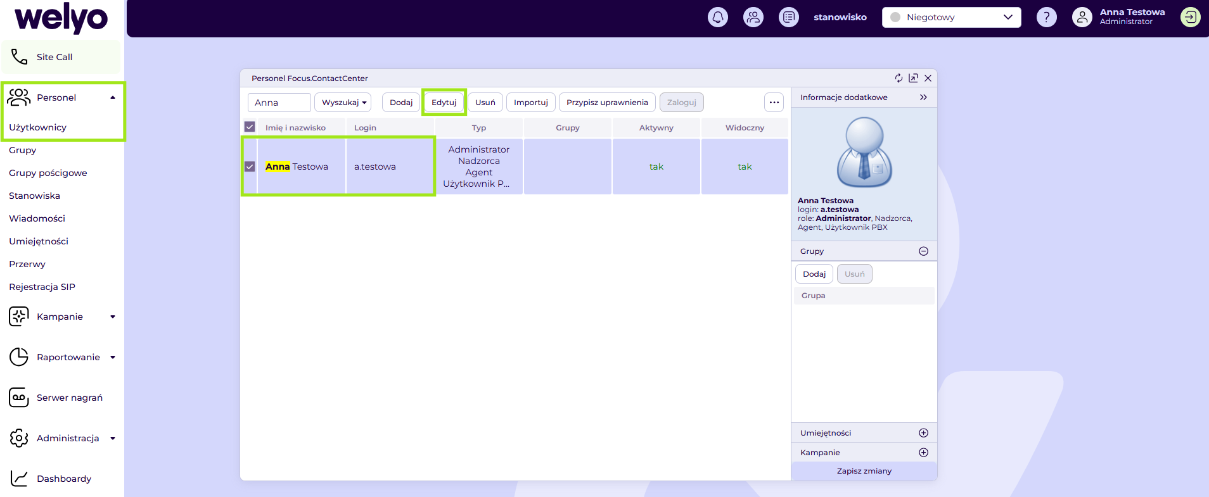The height and width of the screenshot is (497, 1209).
Task: Collapse the Grupy section minus icon
Action: (x=923, y=251)
